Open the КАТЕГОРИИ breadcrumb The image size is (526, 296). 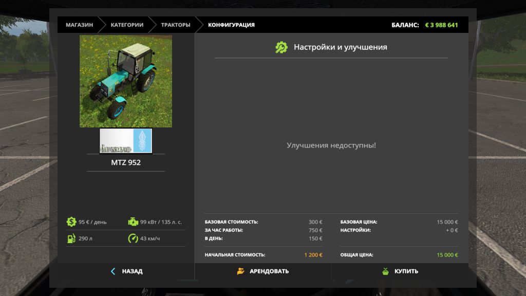(x=127, y=25)
